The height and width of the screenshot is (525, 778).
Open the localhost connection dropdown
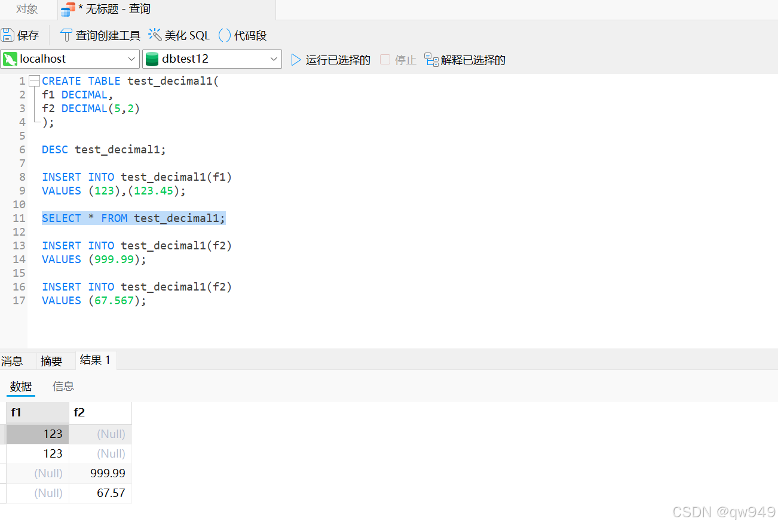133,59
